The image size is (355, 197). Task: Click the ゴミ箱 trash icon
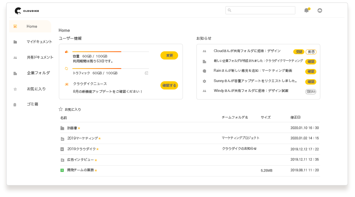coord(15,105)
